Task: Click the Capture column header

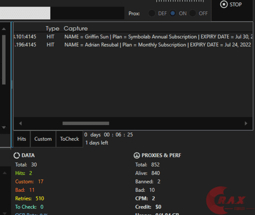Action: click(76, 28)
